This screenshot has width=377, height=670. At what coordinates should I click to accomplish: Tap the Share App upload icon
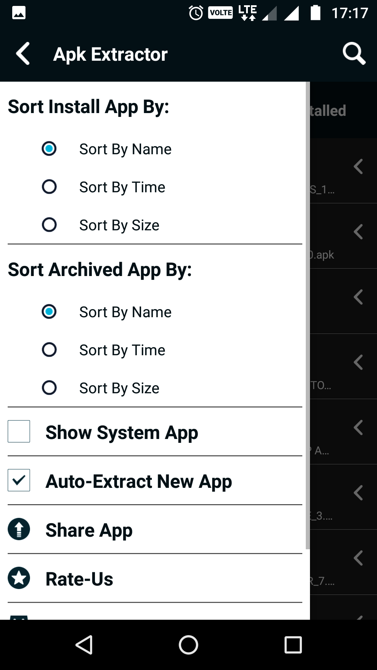[19, 529]
